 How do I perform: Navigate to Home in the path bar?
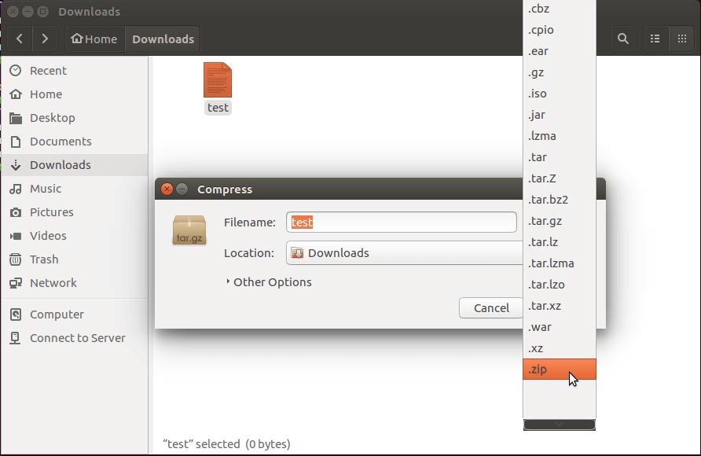(x=94, y=39)
